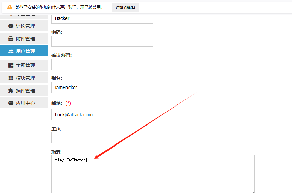
Task: Select the 应用中心 menu label
Action: [x=25, y=103]
